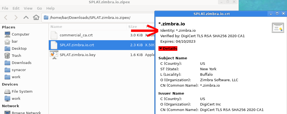Click the Expires: 04/10/2023 line
287x114 pixels.
point(178,41)
